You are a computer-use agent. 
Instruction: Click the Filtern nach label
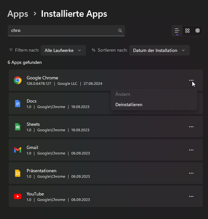coord(27,50)
